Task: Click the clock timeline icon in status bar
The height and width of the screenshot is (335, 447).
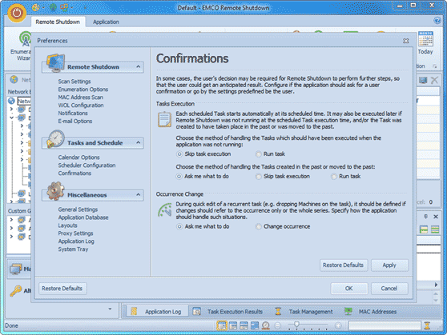Action: (266, 325)
